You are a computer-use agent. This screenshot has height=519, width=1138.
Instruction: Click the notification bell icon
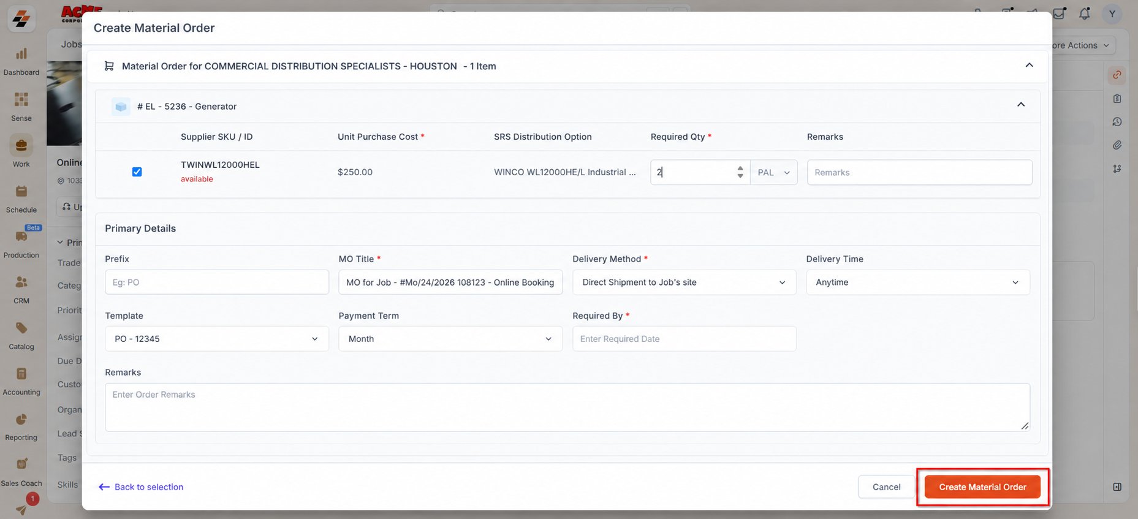tap(1085, 13)
